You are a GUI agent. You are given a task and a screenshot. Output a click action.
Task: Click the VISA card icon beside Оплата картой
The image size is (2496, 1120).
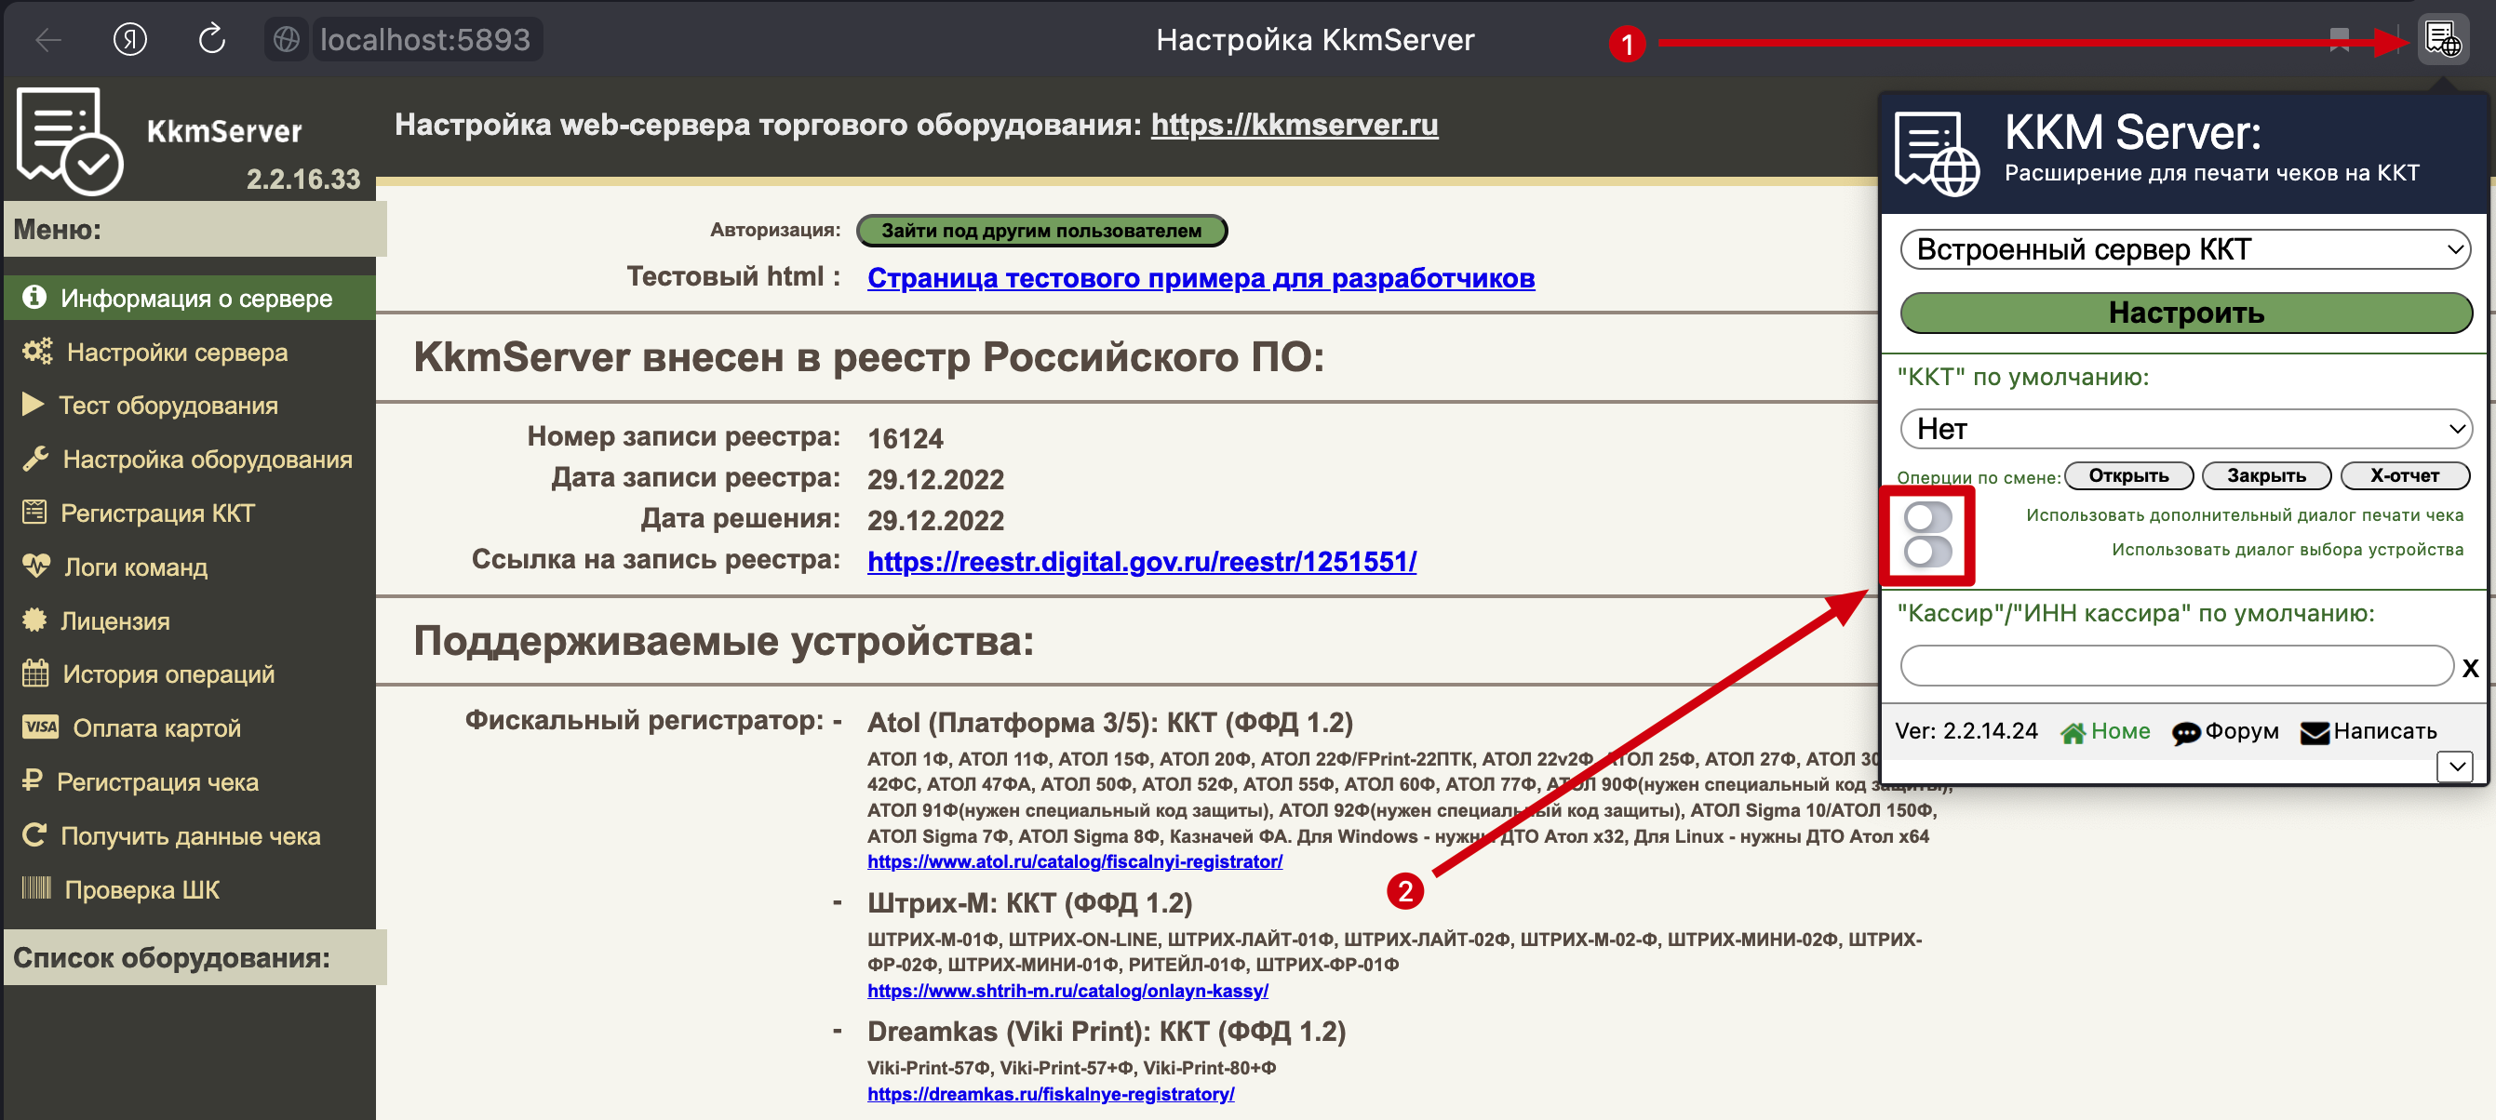pos(41,727)
